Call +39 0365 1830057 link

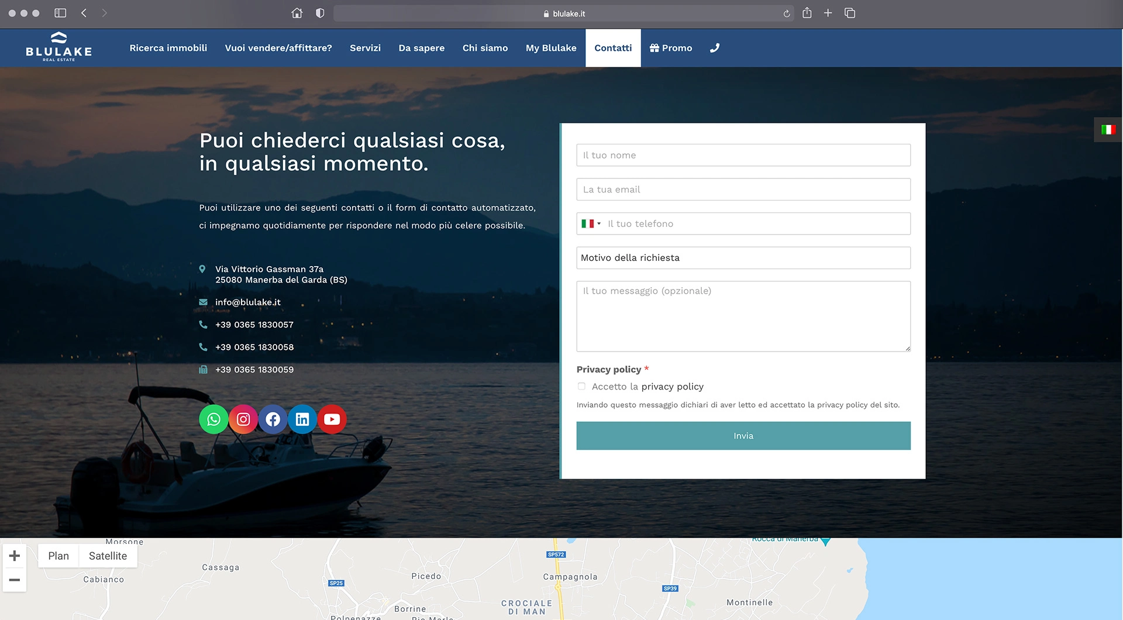tap(254, 325)
